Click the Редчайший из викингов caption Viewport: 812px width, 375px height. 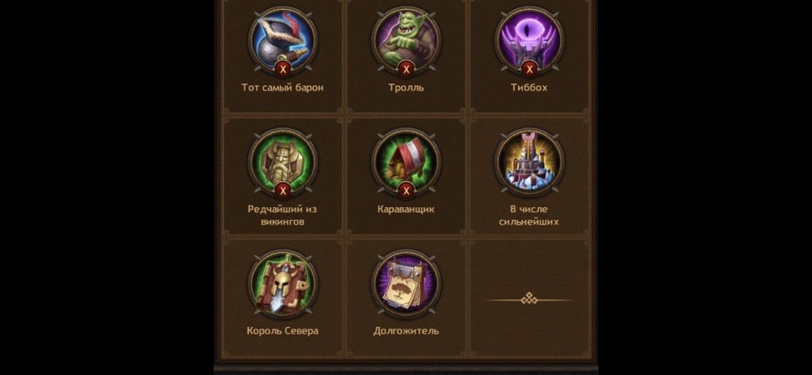(x=283, y=215)
